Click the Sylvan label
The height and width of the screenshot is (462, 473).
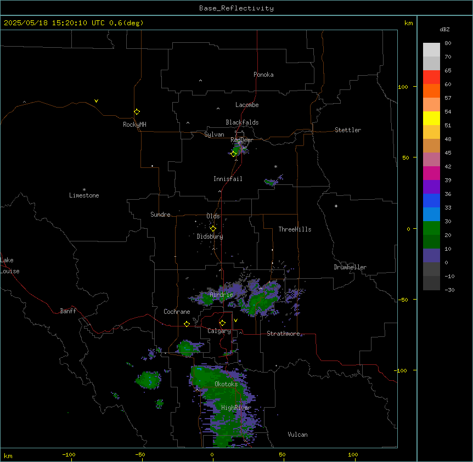pyautogui.click(x=214, y=134)
